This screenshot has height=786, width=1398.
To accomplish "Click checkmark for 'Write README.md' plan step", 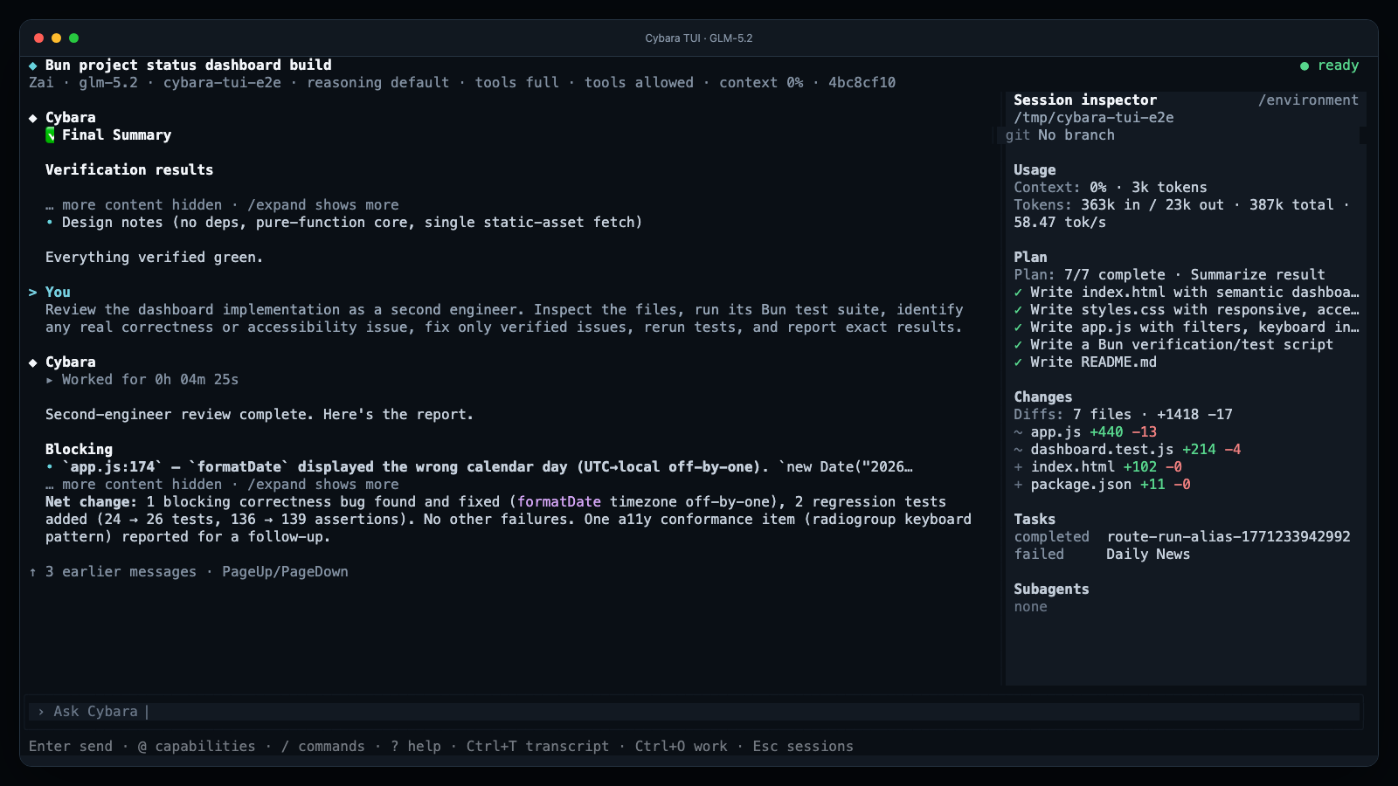I will (x=1018, y=362).
